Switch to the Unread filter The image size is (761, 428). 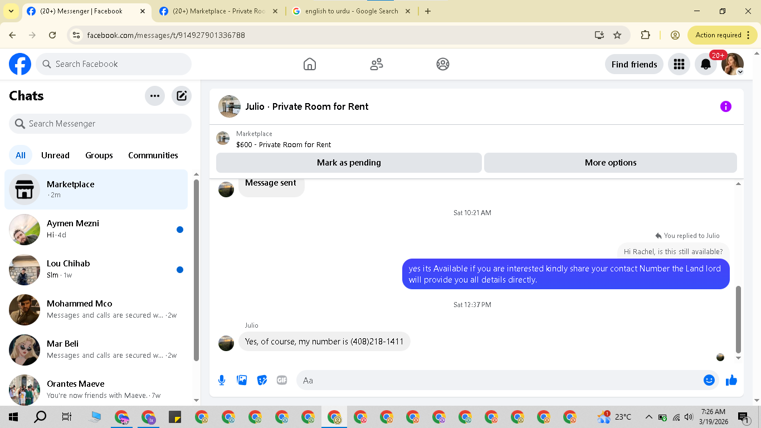[55, 155]
